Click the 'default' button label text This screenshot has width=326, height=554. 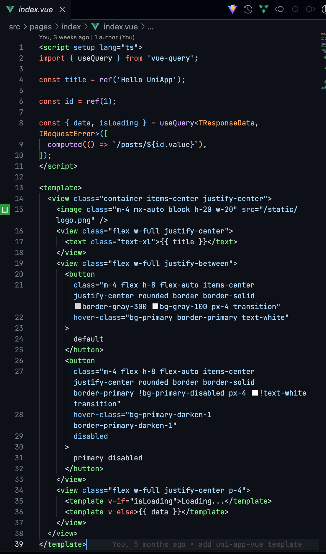coord(88,339)
